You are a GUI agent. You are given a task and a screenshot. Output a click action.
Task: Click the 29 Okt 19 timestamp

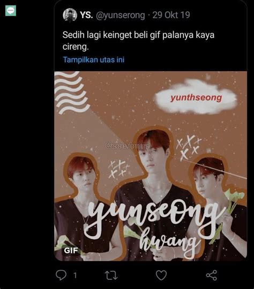(171, 15)
